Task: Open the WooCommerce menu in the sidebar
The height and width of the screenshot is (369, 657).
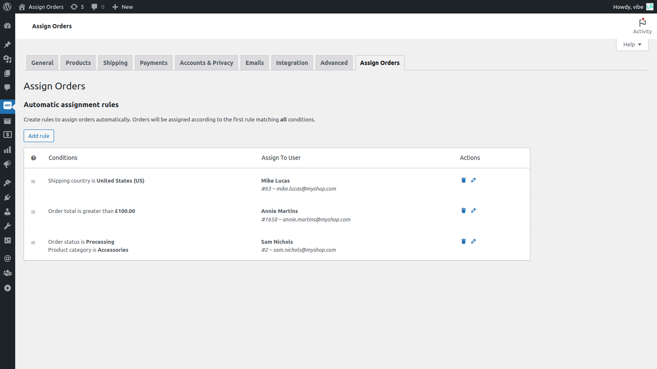Action: 7,106
